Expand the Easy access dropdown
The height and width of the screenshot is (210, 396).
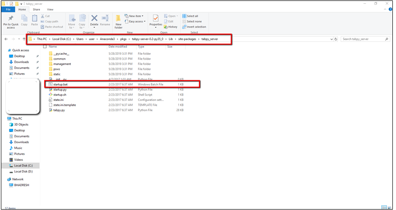(x=136, y=22)
